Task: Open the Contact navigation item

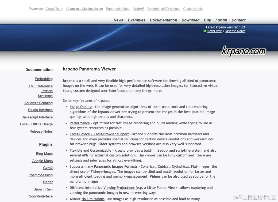Action: click(x=238, y=20)
